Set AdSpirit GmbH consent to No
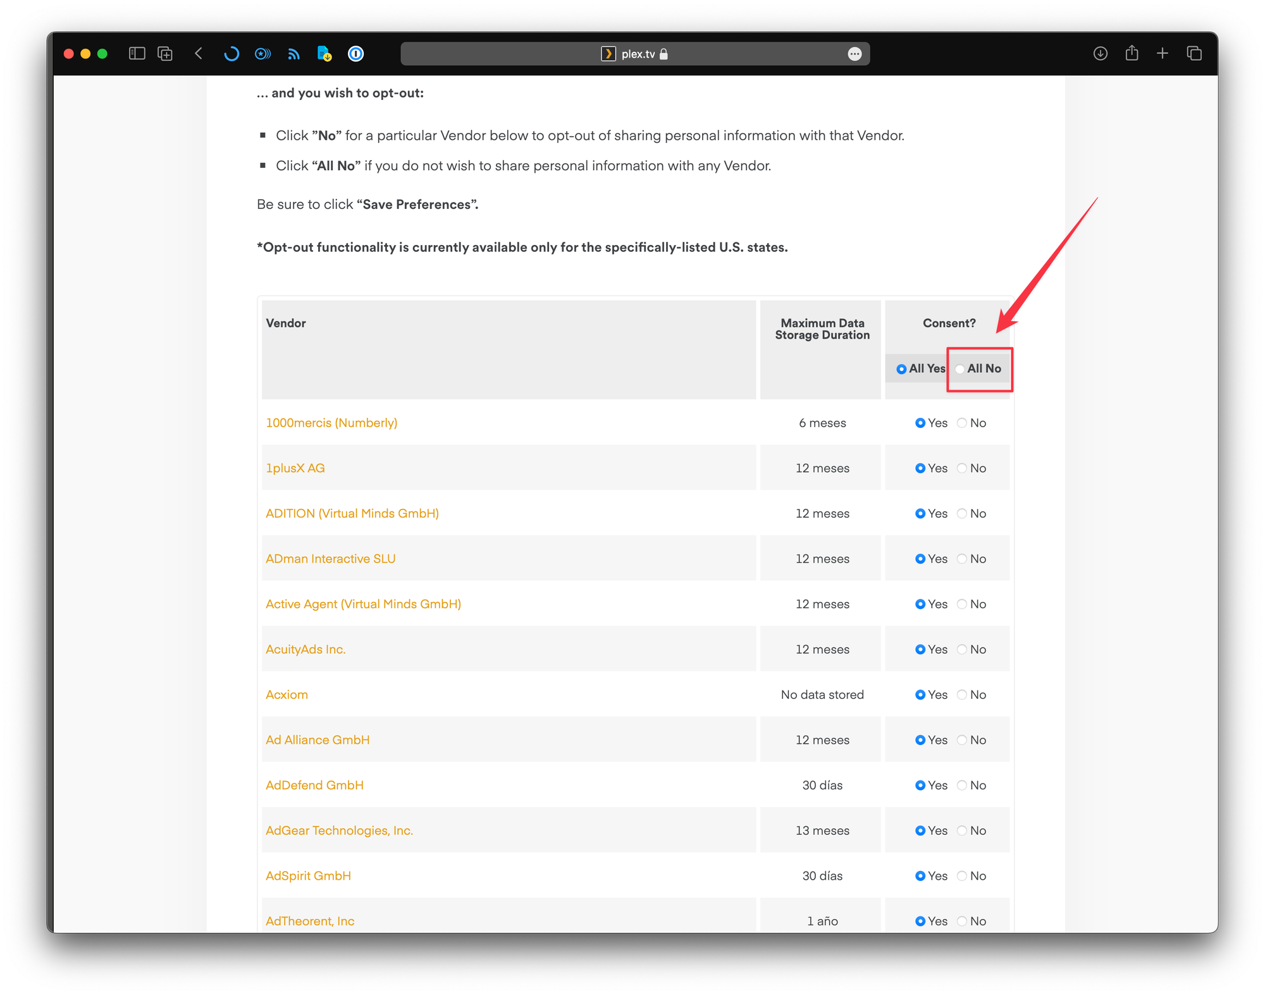The width and height of the screenshot is (1265, 995). [x=962, y=876]
